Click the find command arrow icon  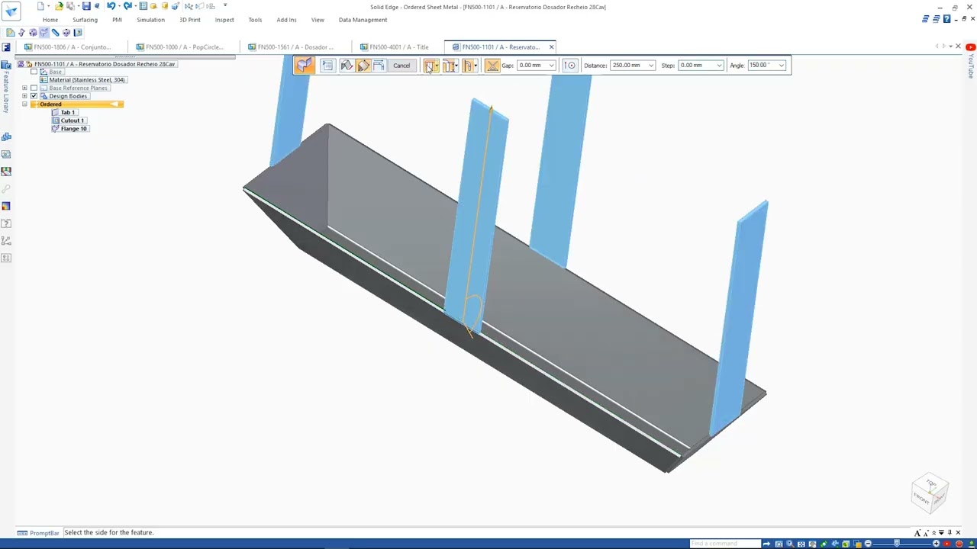(x=766, y=544)
